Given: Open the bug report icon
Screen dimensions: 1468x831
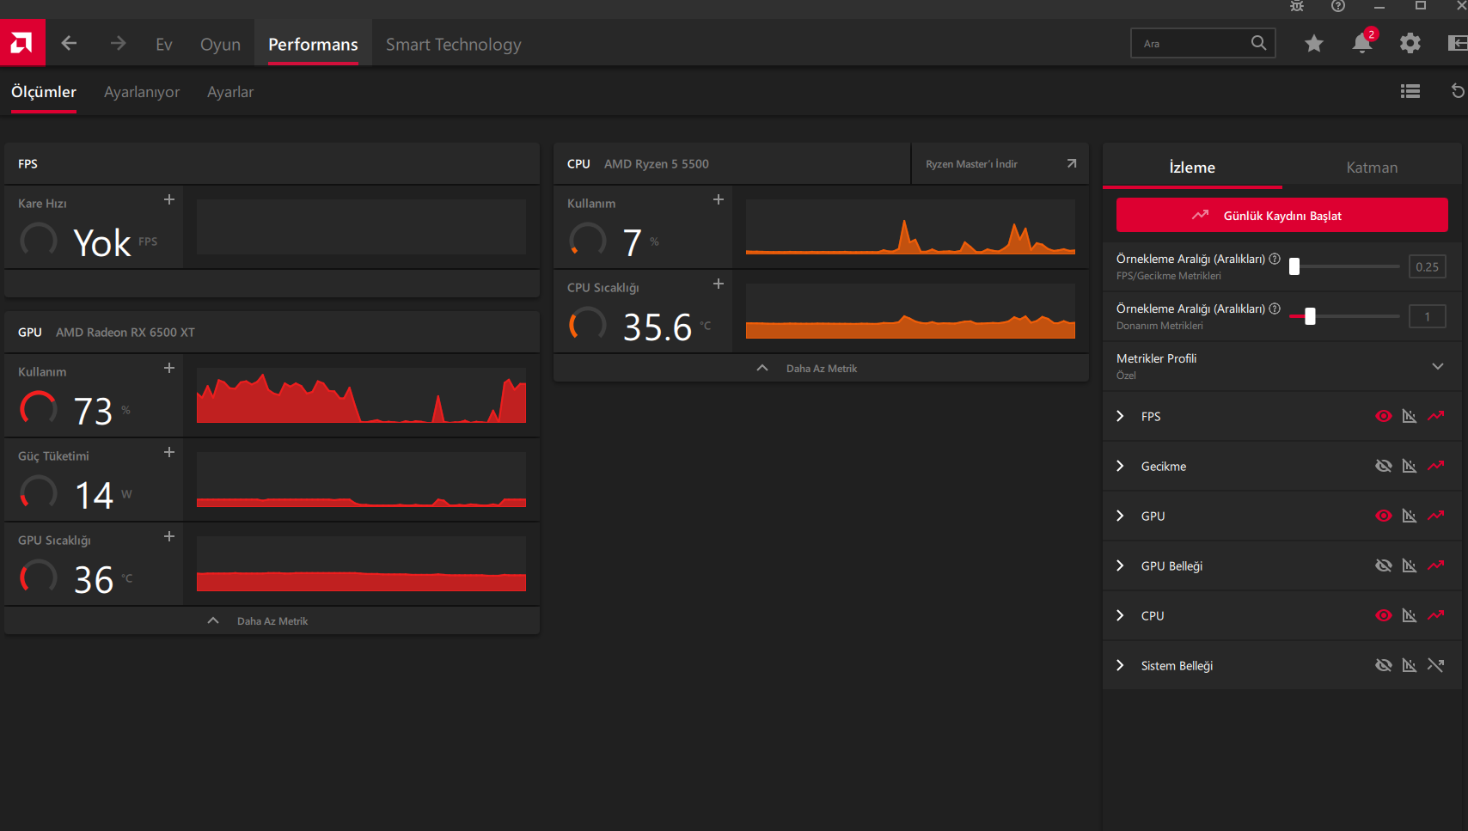Looking at the screenshot, I should pyautogui.click(x=1297, y=6).
